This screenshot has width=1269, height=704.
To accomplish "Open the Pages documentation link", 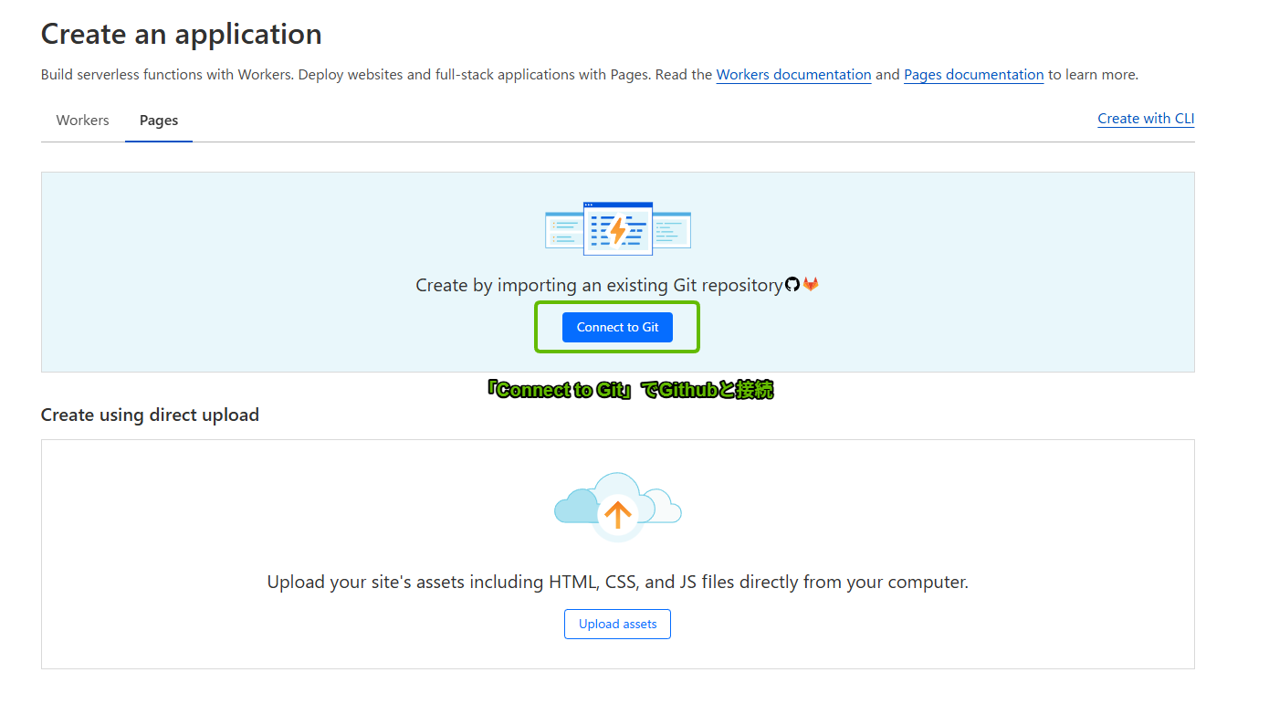I will click(973, 75).
